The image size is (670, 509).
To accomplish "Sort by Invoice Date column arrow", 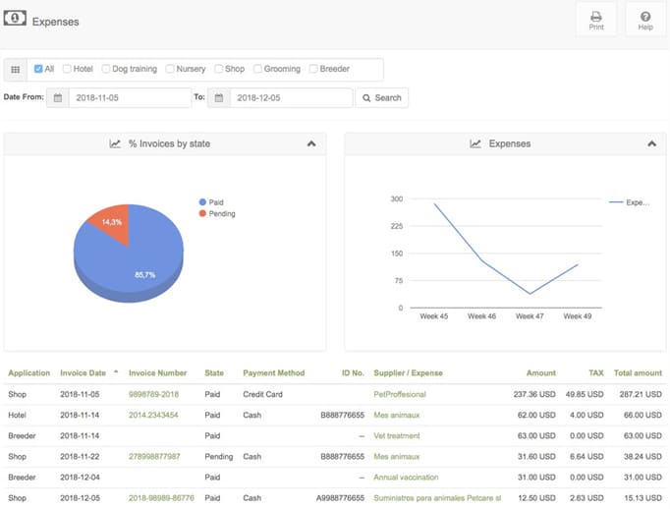I will click(116, 371).
